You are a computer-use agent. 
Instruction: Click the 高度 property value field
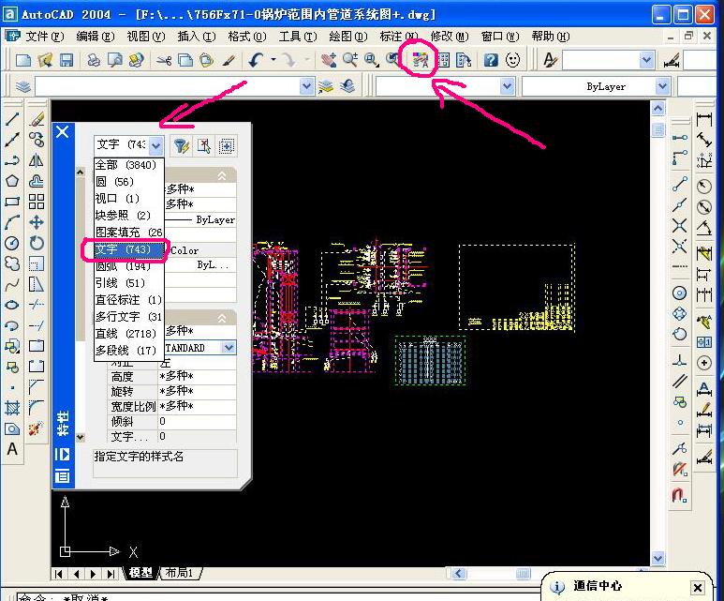(x=197, y=376)
